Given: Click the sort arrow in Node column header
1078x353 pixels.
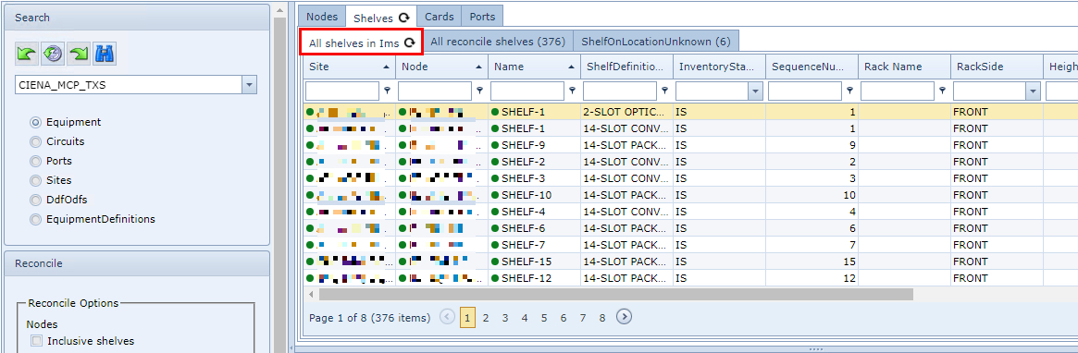Looking at the screenshot, I should pos(478,67).
